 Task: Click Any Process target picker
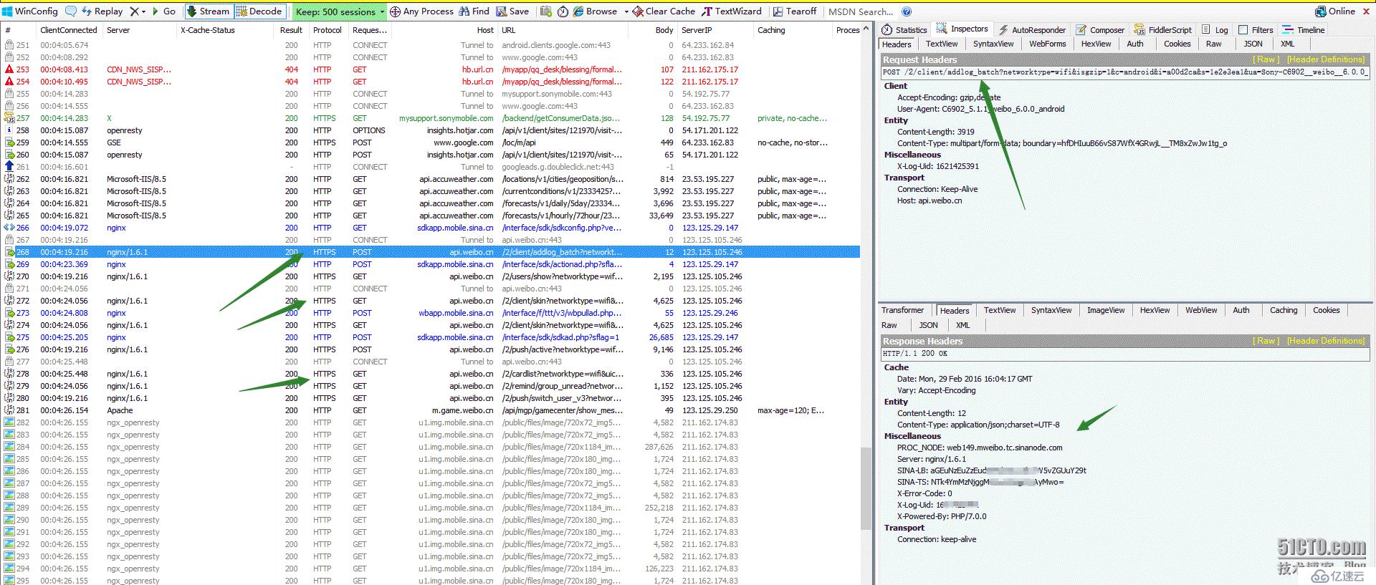click(421, 11)
